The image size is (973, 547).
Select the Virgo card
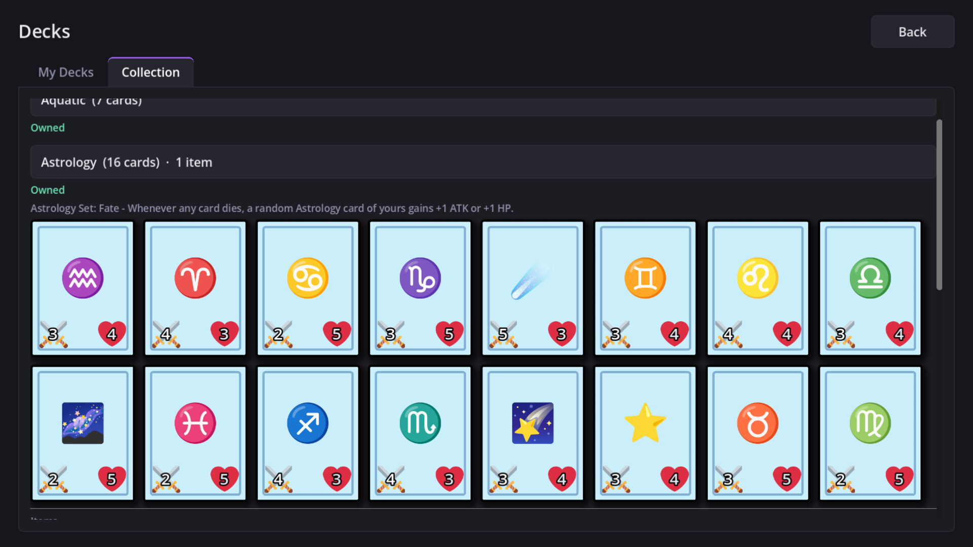870,434
